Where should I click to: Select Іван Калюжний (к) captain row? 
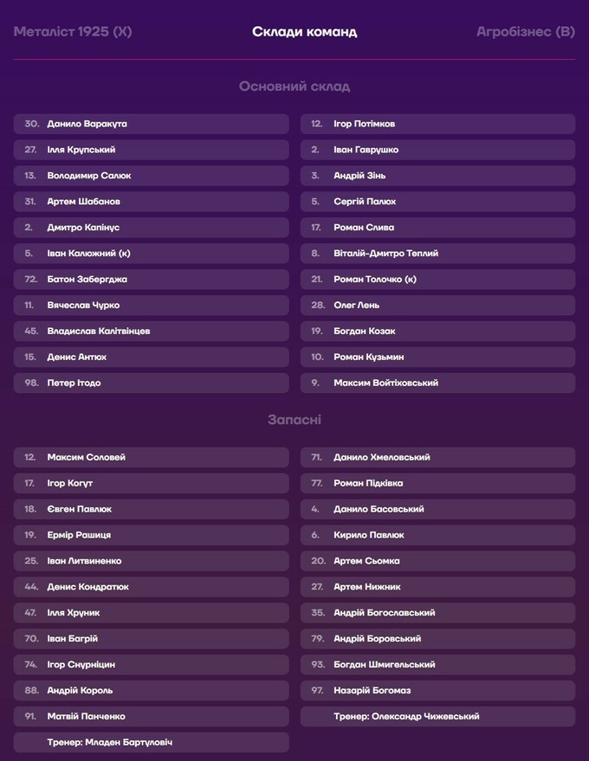tap(151, 254)
